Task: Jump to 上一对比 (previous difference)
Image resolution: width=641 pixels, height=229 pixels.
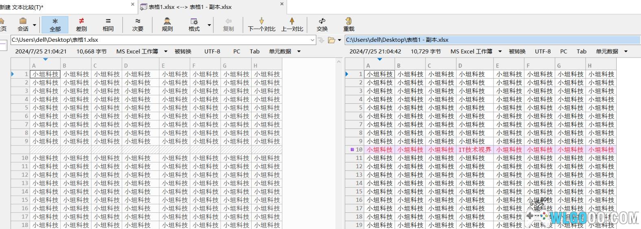Action: click(292, 24)
